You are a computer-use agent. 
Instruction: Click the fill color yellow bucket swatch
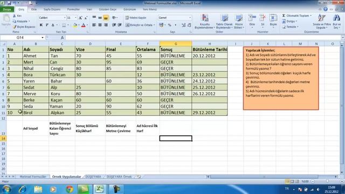pyautogui.click(x=75, y=25)
